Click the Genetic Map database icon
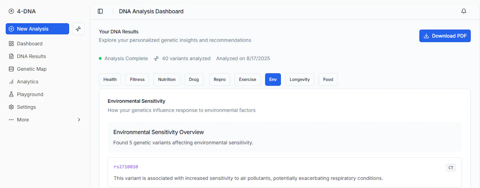 11,69
